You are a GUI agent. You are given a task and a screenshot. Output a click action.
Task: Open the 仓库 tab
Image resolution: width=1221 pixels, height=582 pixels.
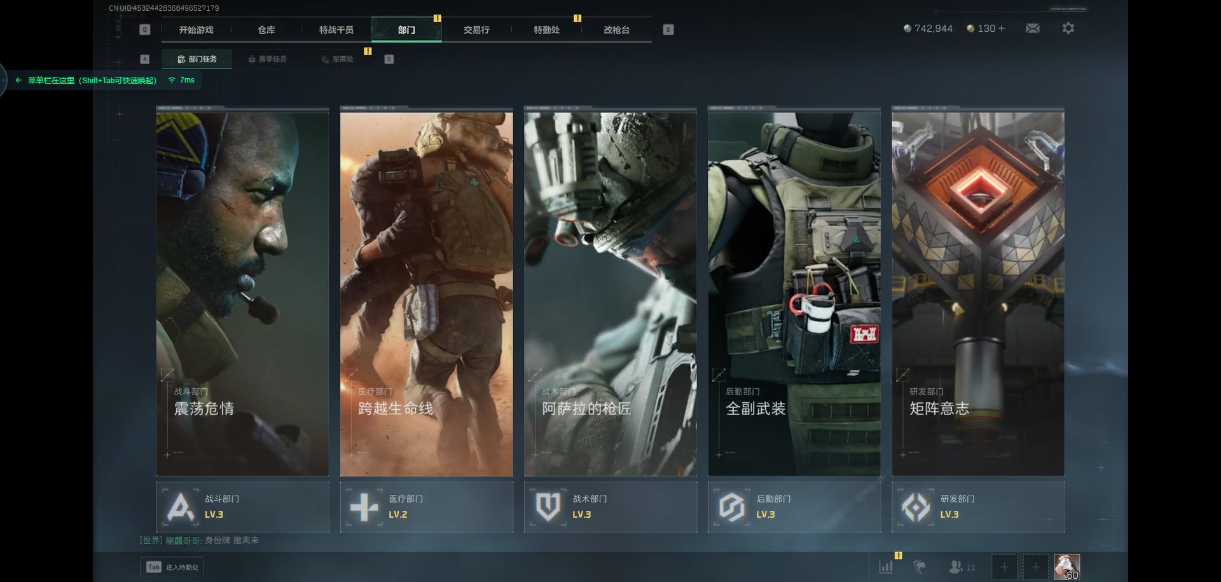[x=266, y=30]
